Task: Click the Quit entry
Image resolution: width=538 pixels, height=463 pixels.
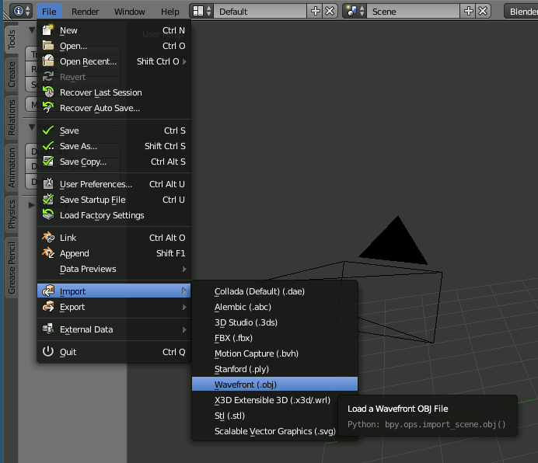Action: tap(114, 352)
